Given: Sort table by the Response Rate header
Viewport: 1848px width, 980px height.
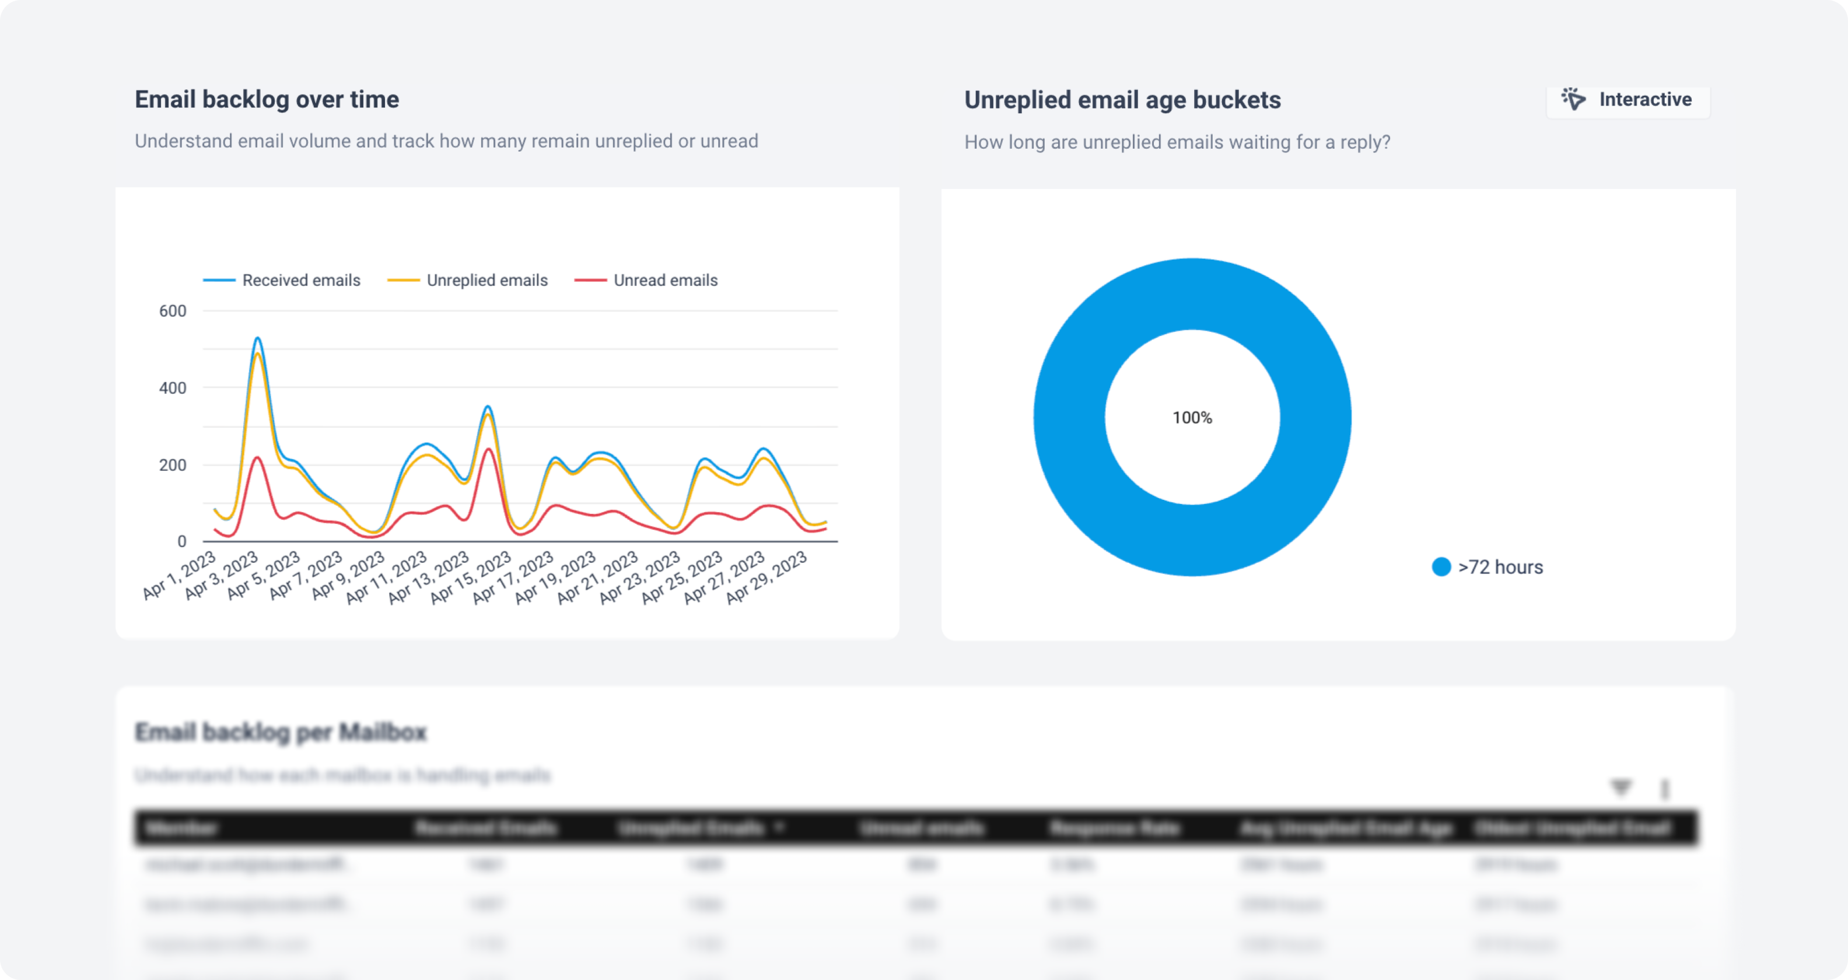Looking at the screenshot, I should (1115, 828).
